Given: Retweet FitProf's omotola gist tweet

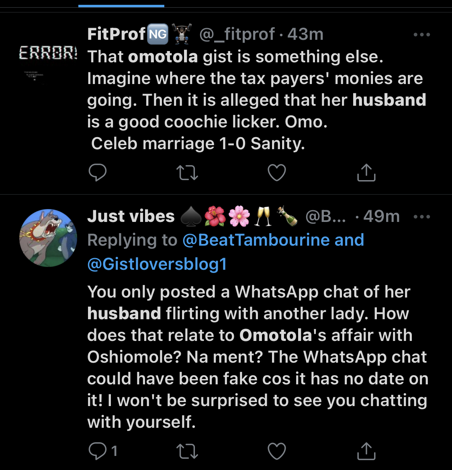Looking at the screenshot, I should (187, 172).
